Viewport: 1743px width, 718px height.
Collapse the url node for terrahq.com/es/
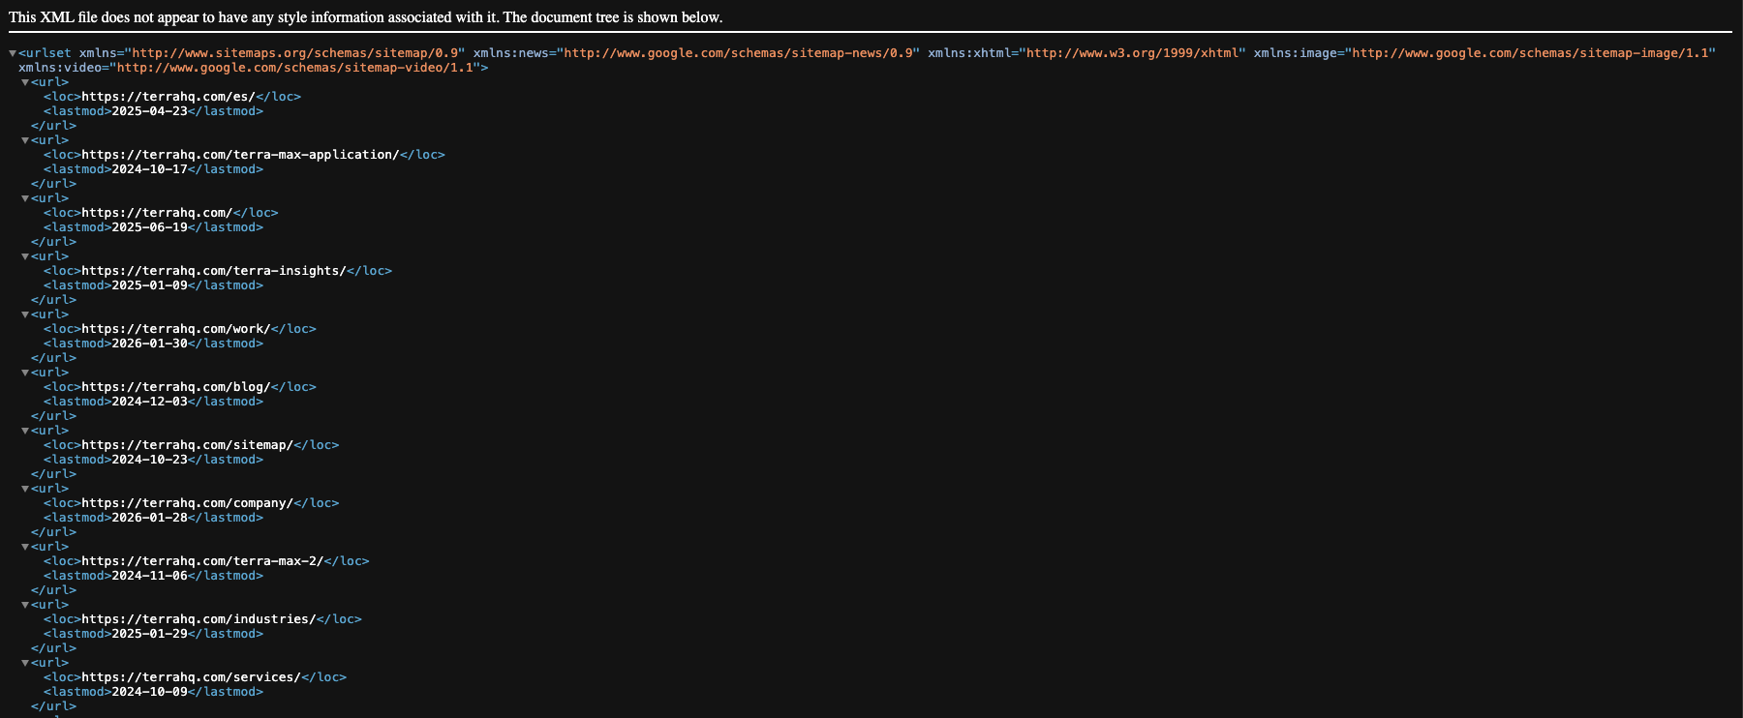(x=25, y=82)
